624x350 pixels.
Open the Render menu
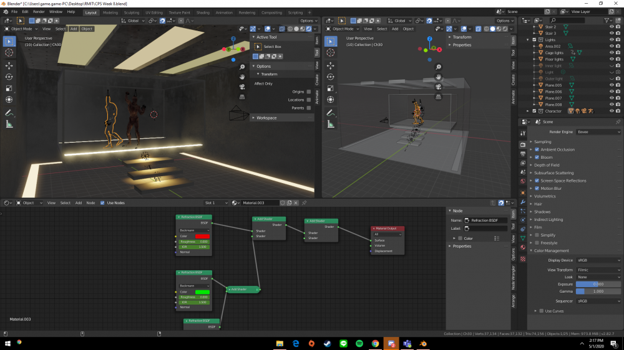(x=39, y=12)
